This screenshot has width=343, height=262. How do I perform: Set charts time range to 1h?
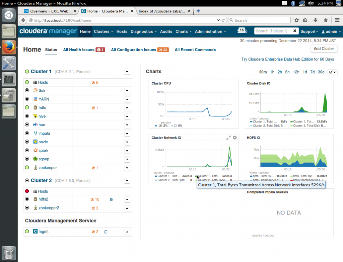[272, 72]
